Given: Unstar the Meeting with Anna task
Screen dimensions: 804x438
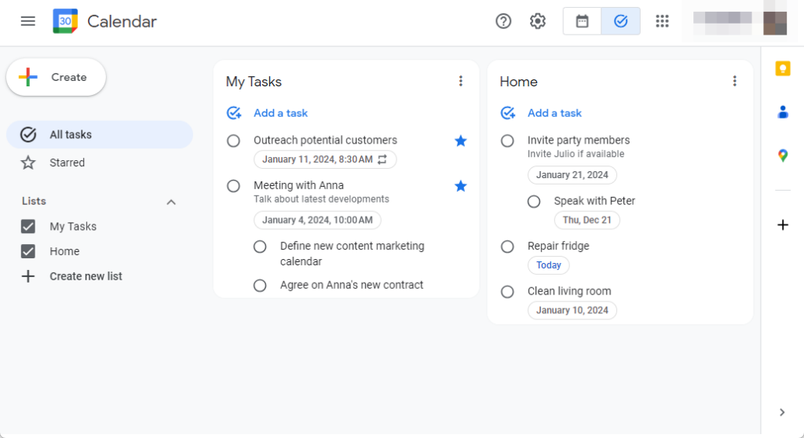Looking at the screenshot, I should (x=461, y=186).
